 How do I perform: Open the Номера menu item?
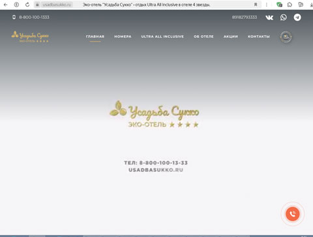123,36
